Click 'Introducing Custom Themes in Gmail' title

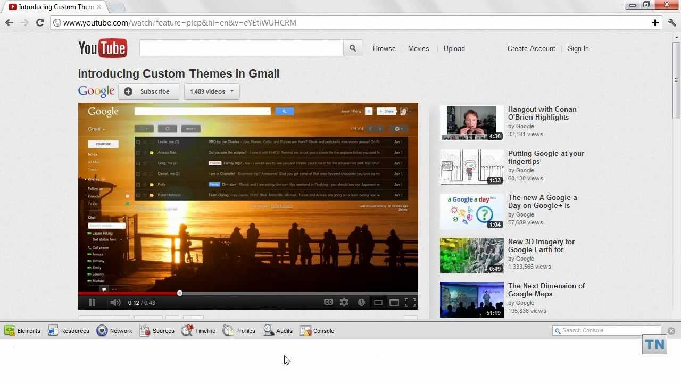[x=179, y=73]
